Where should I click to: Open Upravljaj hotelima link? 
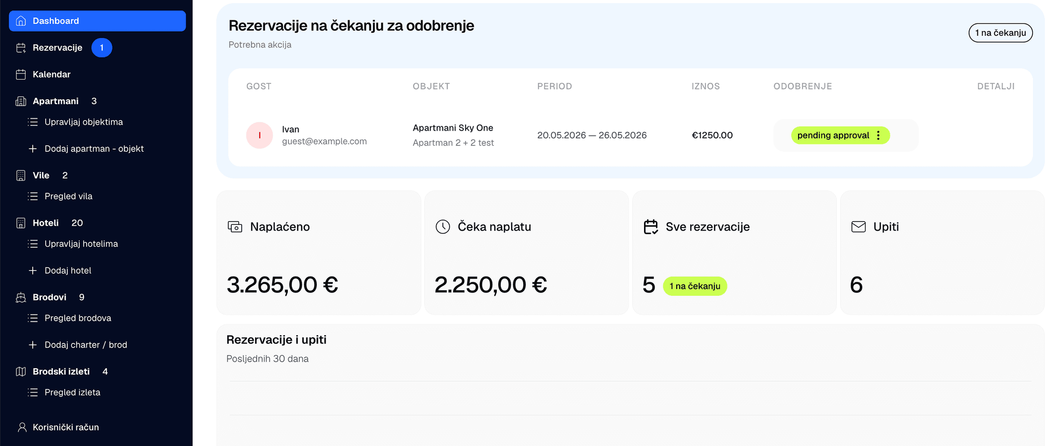[81, 243]
